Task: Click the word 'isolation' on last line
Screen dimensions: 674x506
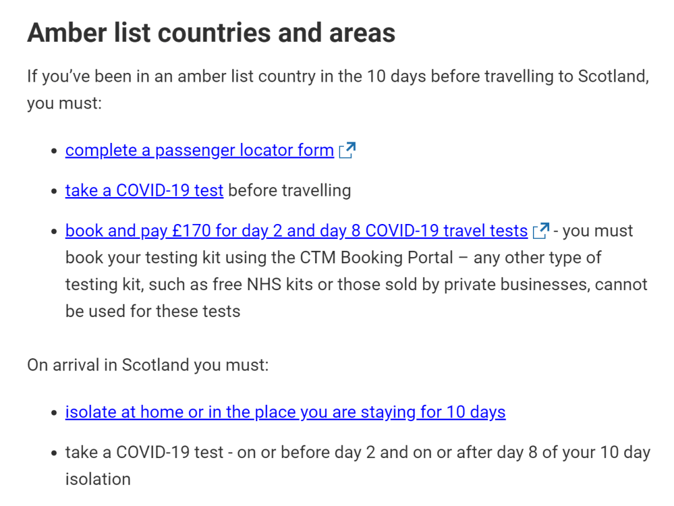Action: pos(98,479)
